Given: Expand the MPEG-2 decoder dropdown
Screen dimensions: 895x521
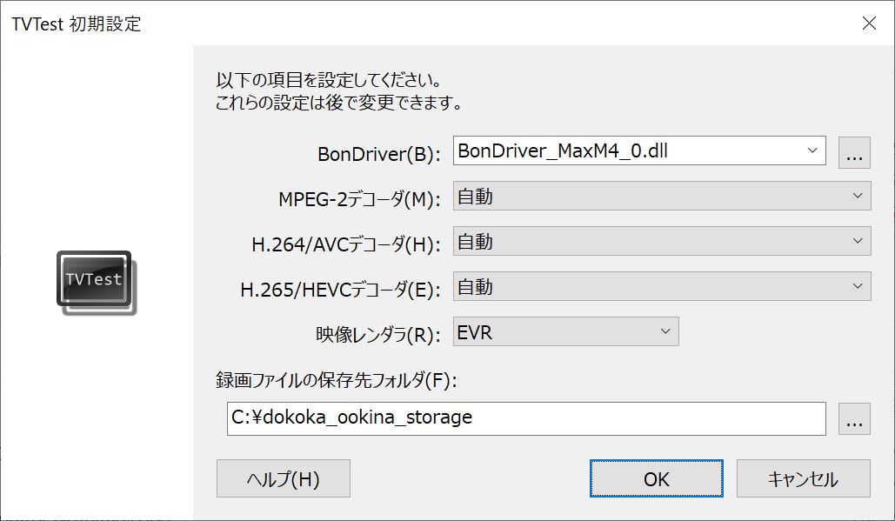Looking at the screenshot, I should (662, 196).
